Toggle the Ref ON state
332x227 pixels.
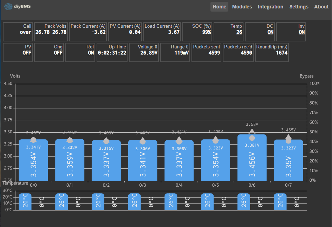91,53
